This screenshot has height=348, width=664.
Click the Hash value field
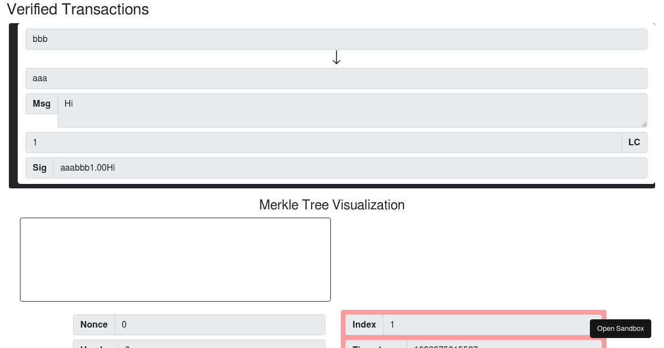(220, 347)
